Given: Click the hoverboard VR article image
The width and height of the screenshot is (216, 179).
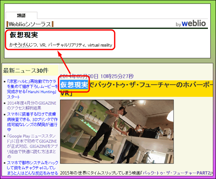Looking at the screenshot, I should [117, 132].
